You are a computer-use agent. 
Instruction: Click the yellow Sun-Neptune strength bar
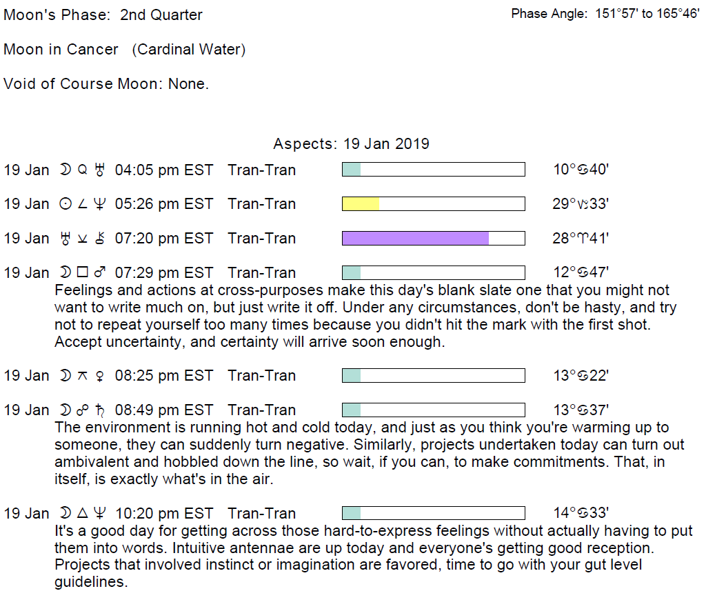pos(361,204)
